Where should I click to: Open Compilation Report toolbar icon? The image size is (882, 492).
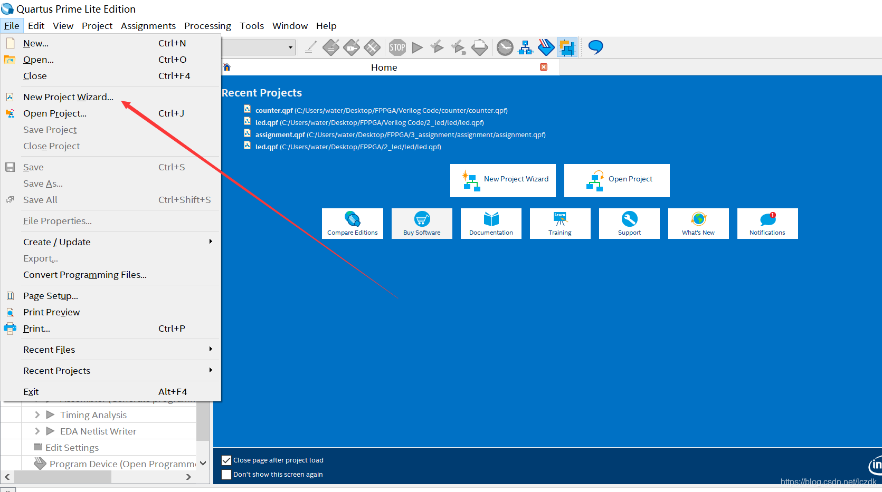point(480,47)
